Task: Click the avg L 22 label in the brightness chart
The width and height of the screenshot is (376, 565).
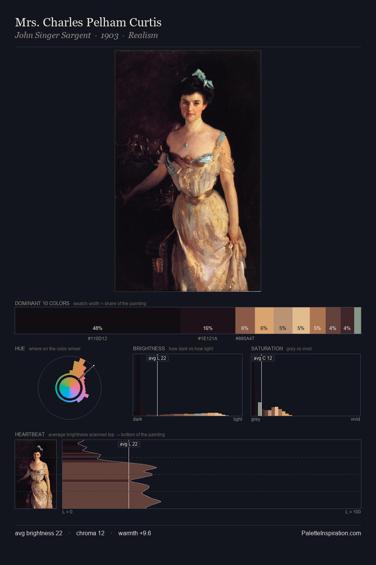Action: 157,358
